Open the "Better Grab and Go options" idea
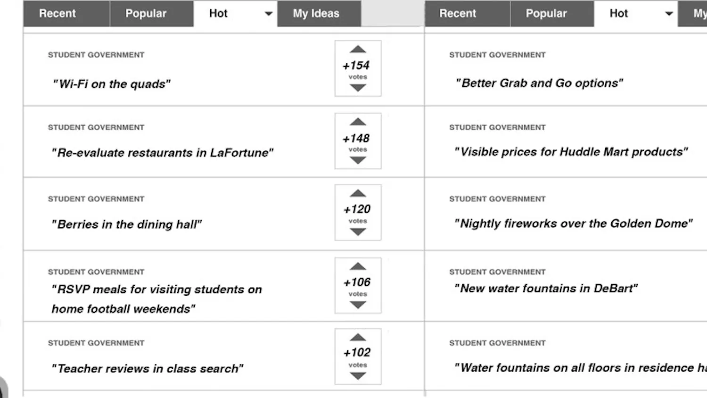Viewport: 707px width, 398px height. point(539,83)
